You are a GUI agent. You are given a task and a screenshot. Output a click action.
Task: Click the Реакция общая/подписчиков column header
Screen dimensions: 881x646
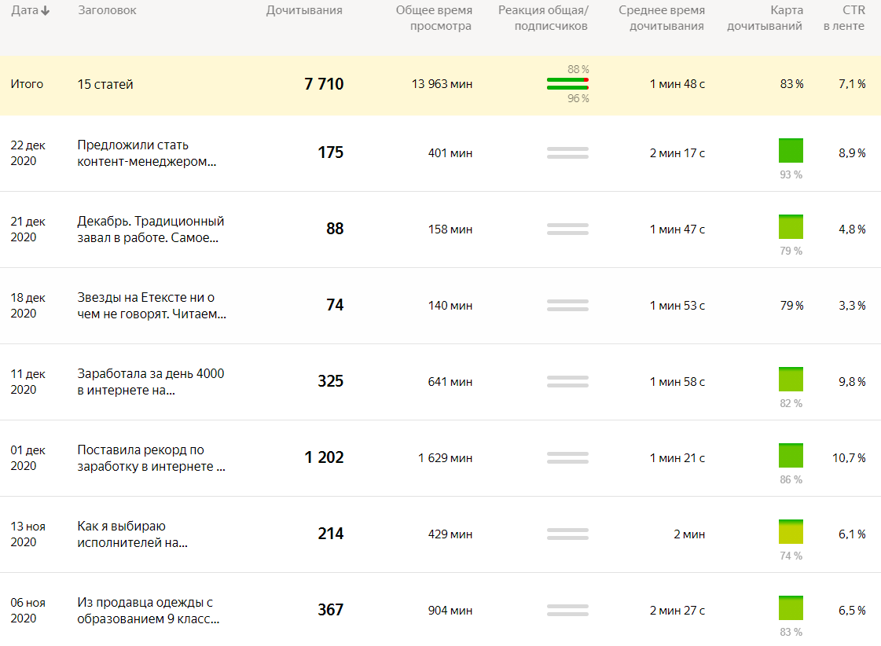[543, 18]
